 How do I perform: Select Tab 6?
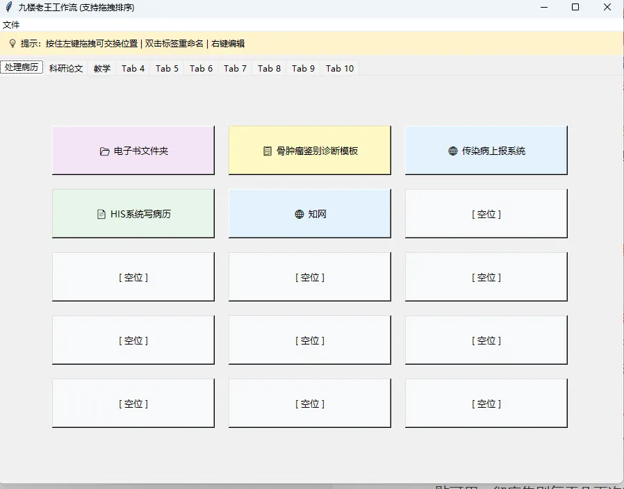point(201,69)
